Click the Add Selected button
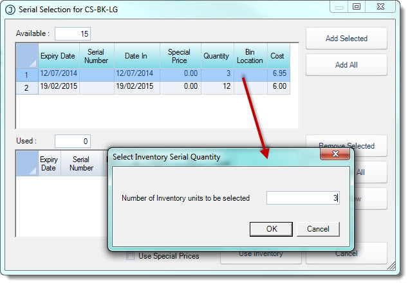The width and height of the screenshot is (410, 285). pos(346,39)
